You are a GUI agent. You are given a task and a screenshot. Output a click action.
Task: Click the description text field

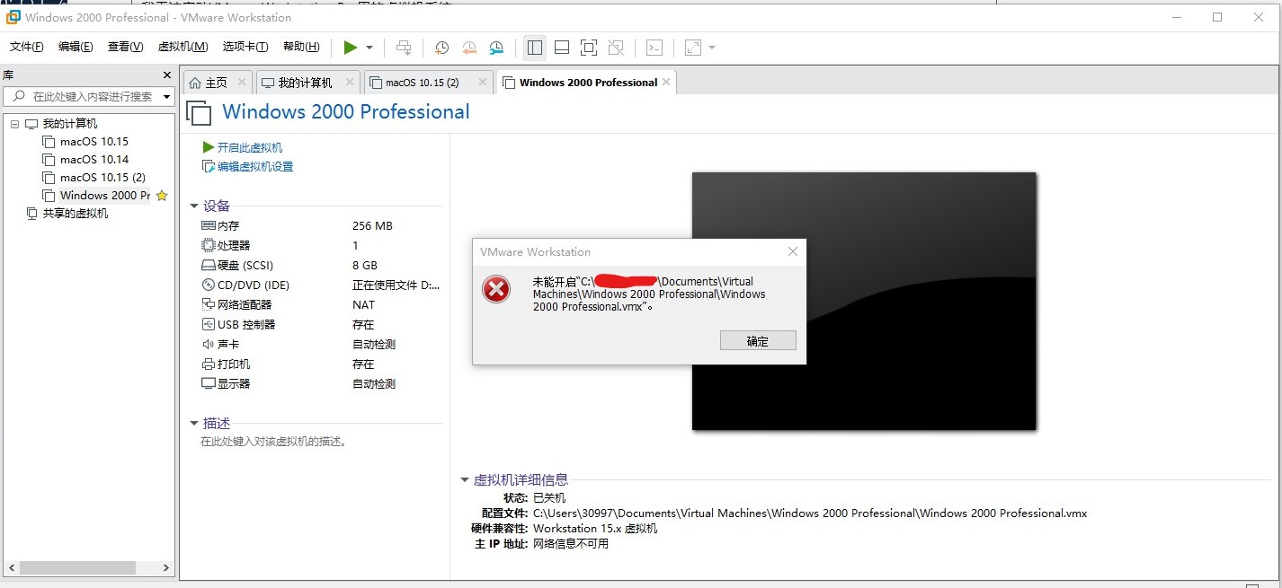click(x=273, y=442)
